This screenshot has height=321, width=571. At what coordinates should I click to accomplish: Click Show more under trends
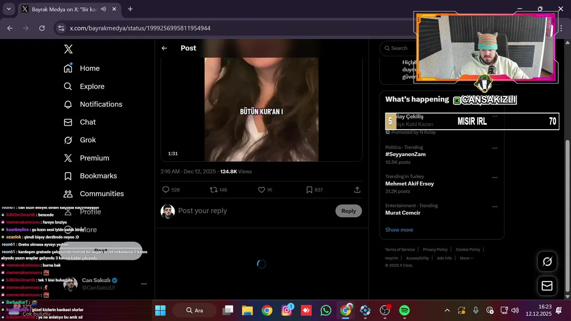(x=399, y=230)
